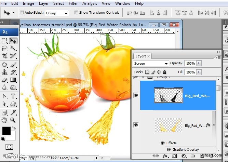Add a layer mask
228x162 pixels.
tap(174, 156)
